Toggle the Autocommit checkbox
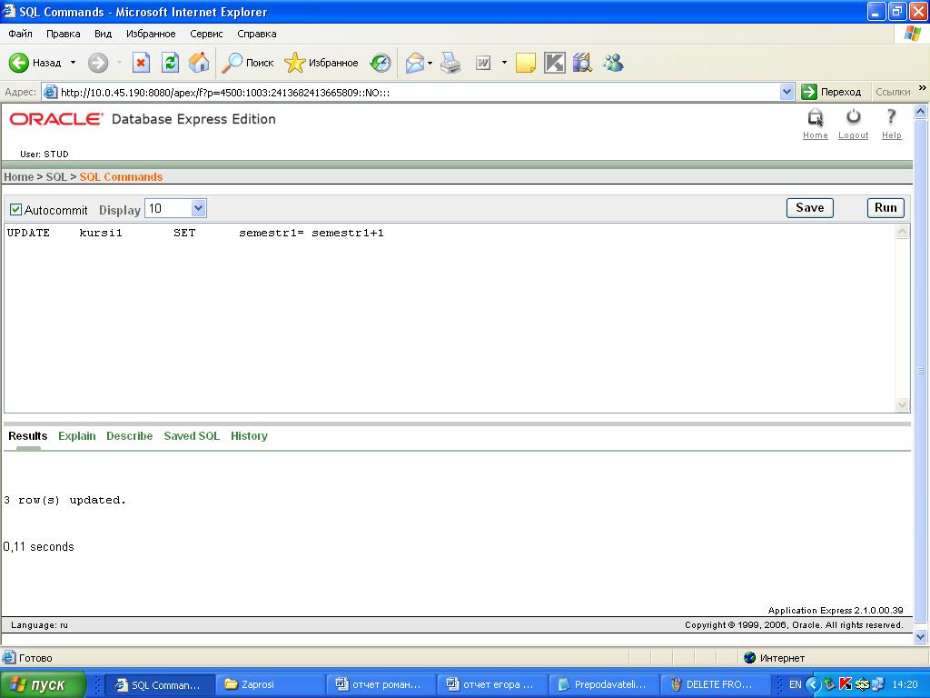Image resolution: width=930 pixels, height=698 pixels. 16,210
